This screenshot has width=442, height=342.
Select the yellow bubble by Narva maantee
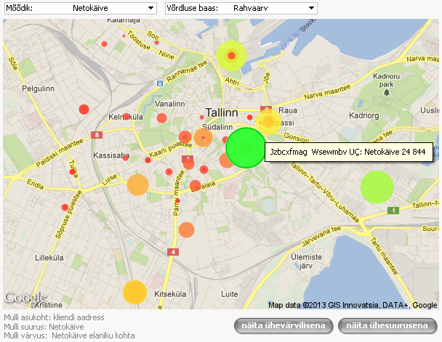point(270,121)
